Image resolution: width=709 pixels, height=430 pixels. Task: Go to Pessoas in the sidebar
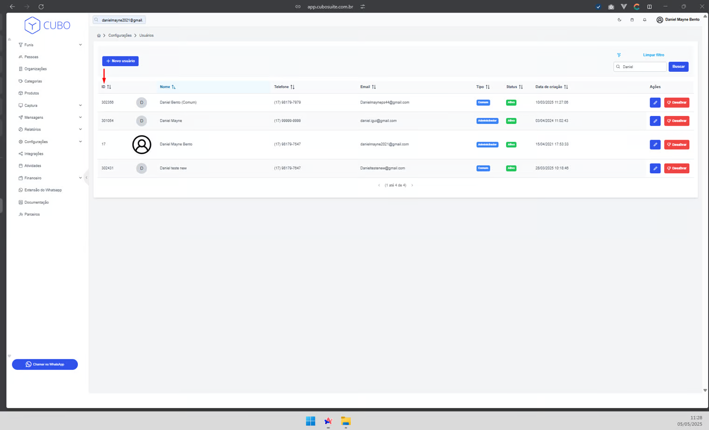click(31, 57)
